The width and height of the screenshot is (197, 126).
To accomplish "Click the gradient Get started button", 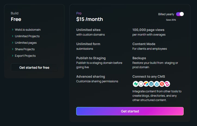I will (x=130, y=111).
